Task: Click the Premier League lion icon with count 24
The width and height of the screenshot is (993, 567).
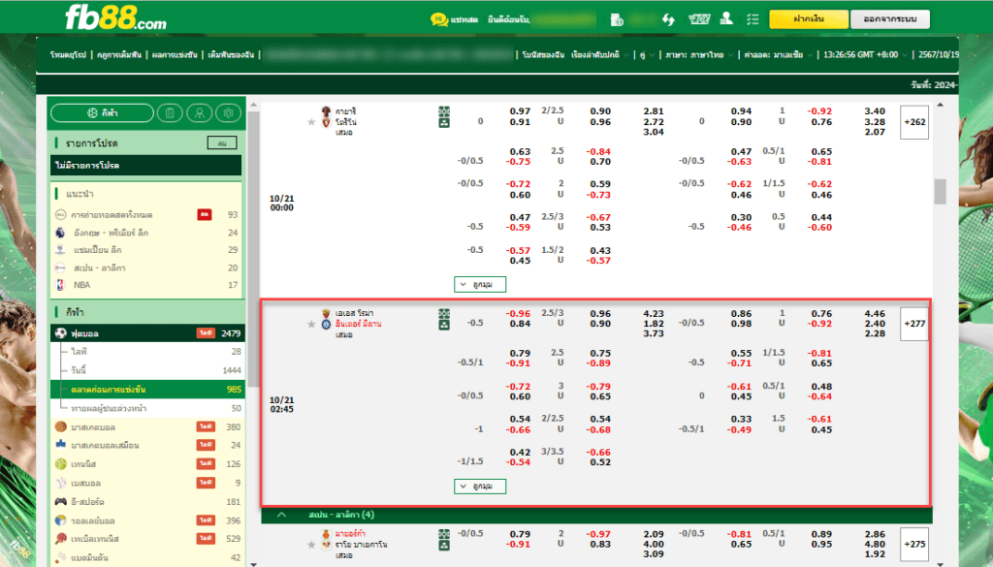Action: click(x=60, y=233)
